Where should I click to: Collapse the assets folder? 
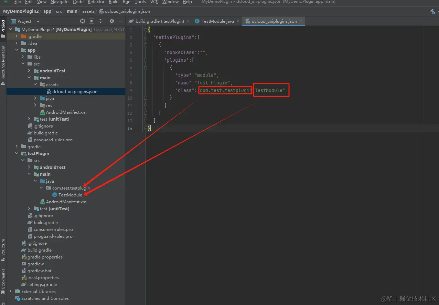pyautogui.click(x=35, y=84)
